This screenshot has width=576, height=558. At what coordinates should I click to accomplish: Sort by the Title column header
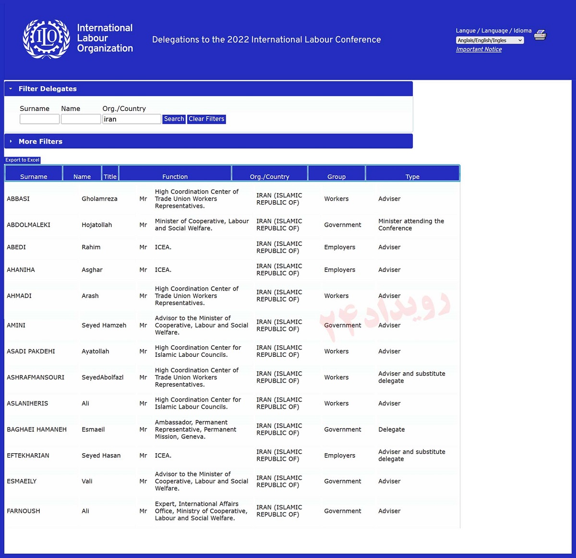click(110, 177)
